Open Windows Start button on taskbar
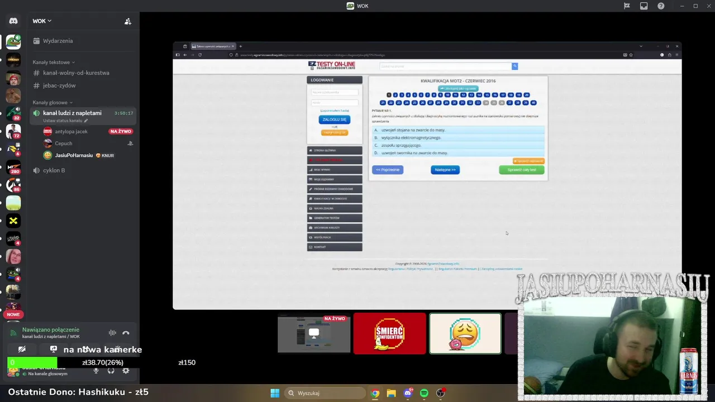 (275, 393)
